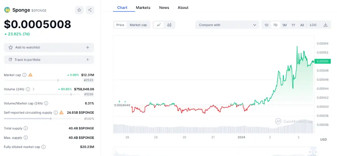This screenshot has height=156, width=337.
Task: Expand the Volume (24h) chevron arrow
Action: (x=34, y=89)
